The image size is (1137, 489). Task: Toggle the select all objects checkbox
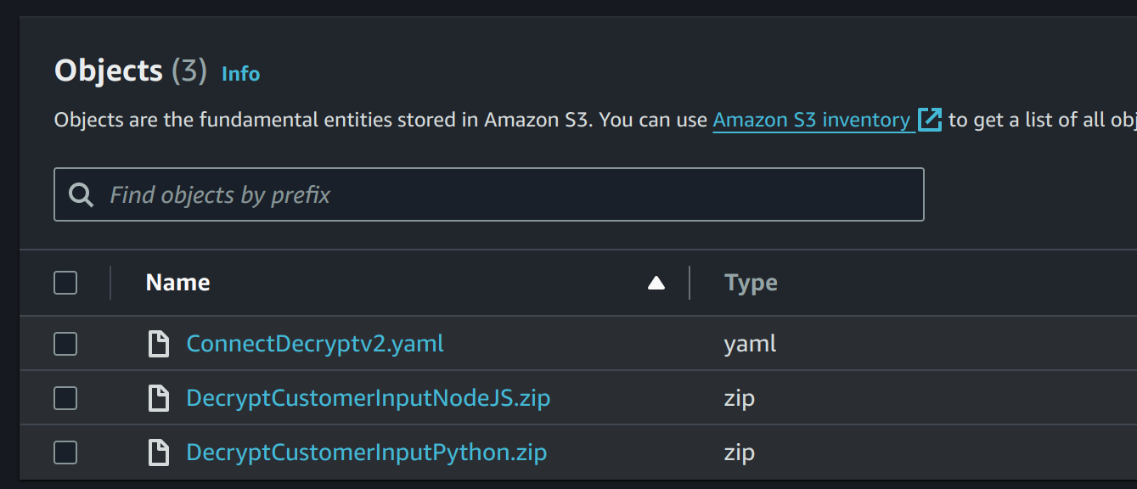[65, 283]
